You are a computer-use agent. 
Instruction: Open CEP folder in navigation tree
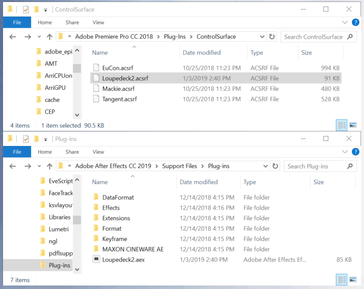(46, 112)
